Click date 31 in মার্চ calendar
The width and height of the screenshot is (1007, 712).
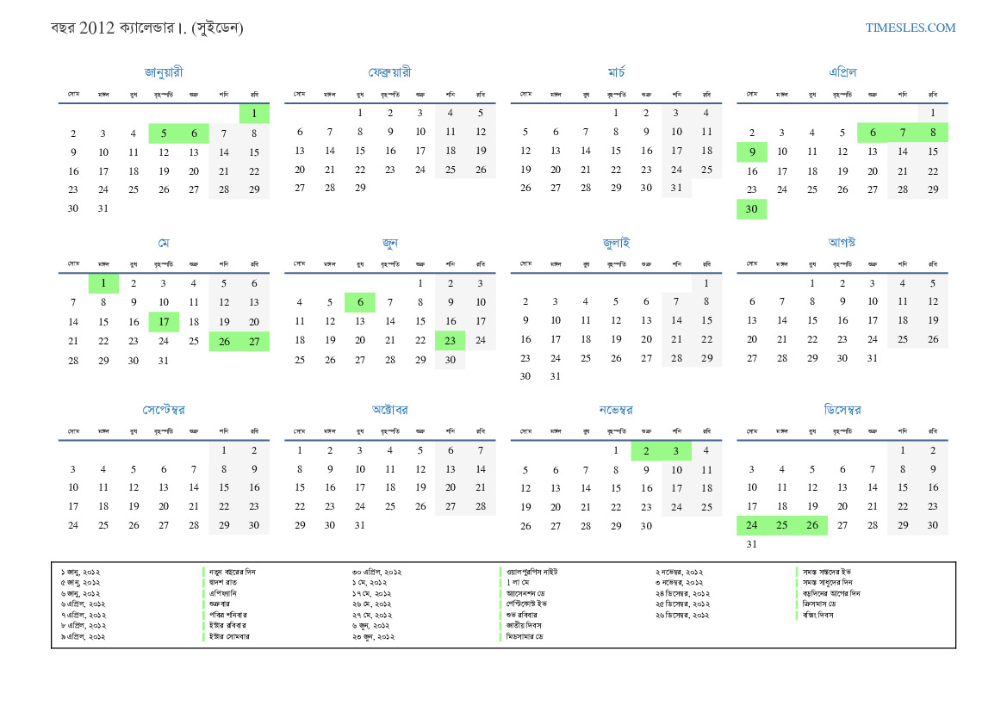coord(676,188)
